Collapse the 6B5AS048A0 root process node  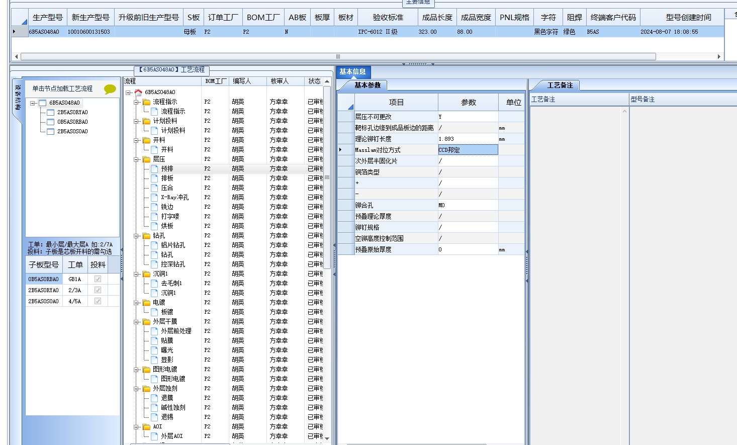tap(128, 93)
